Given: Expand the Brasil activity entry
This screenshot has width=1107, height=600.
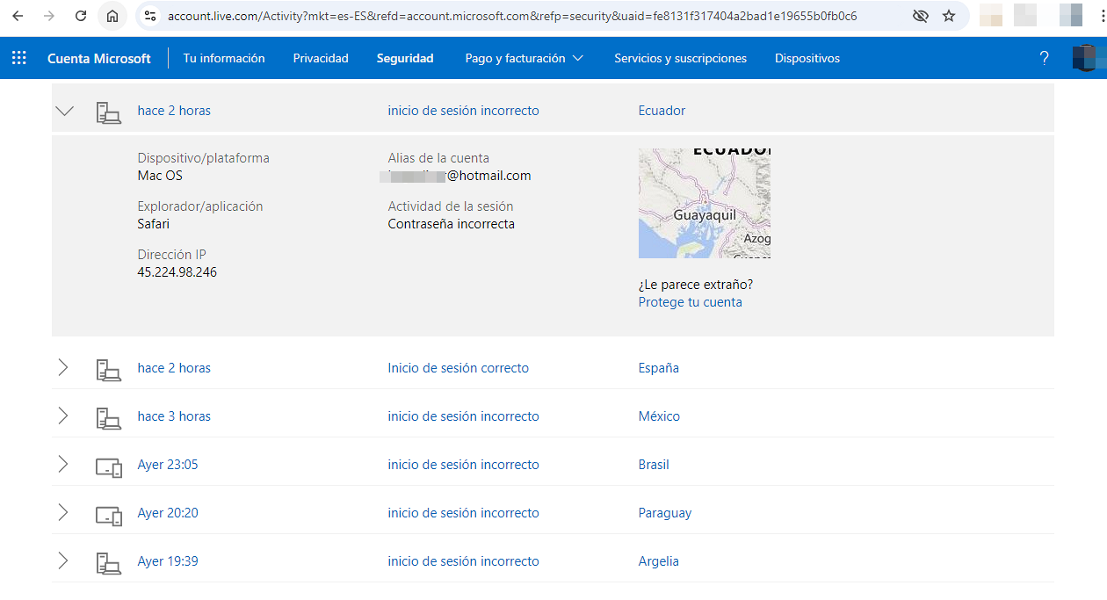Looking at the screenshot, I should pyautogui.click(x=62, y=465).
